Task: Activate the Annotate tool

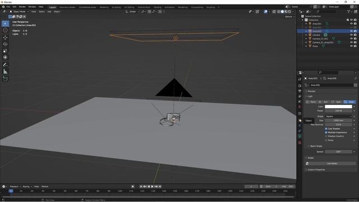Action: click(5, 65)
